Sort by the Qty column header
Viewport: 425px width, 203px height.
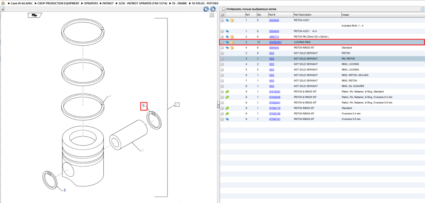coord(262,14)
